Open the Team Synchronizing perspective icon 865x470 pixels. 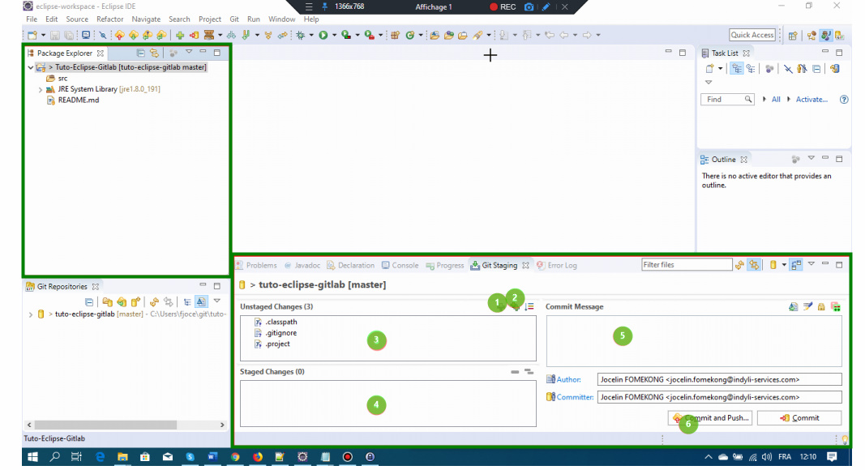coord(811,36)
